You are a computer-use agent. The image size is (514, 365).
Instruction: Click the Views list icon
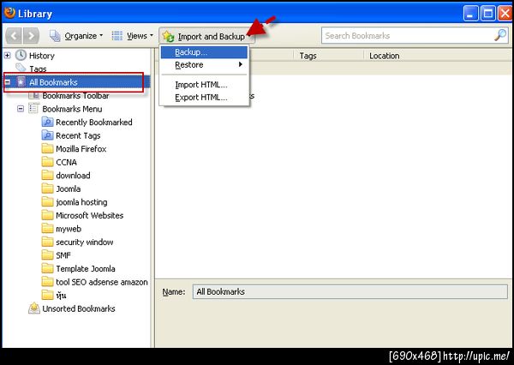coord(117,36)
